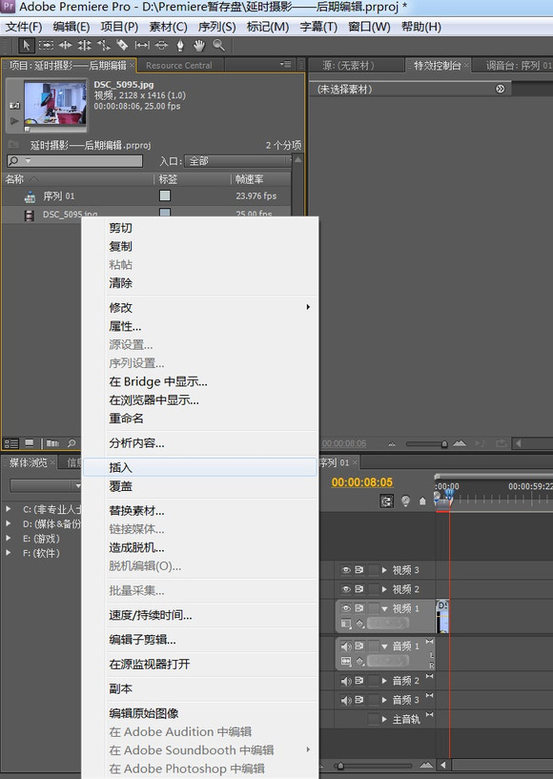Viewport: 553px width, 779px height.
Task: Choose 重命名 in the context menu
Action: (199, 419)
